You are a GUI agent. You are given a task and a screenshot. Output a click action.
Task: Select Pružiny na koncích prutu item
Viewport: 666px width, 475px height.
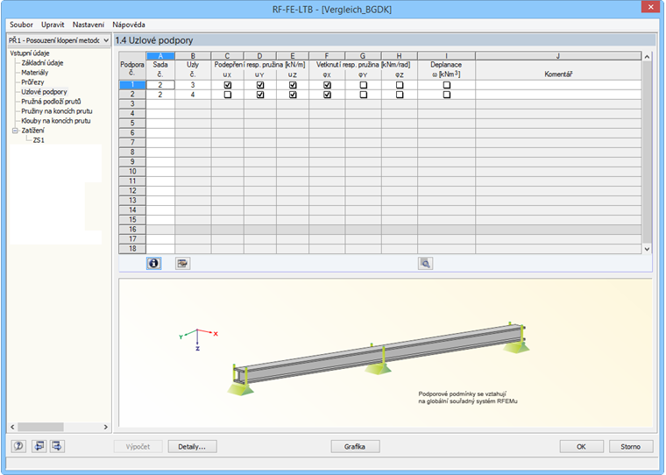point(57,111)
